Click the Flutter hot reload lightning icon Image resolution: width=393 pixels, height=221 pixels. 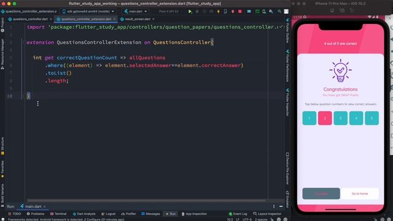pyautogui.click(x=219, y=12)
